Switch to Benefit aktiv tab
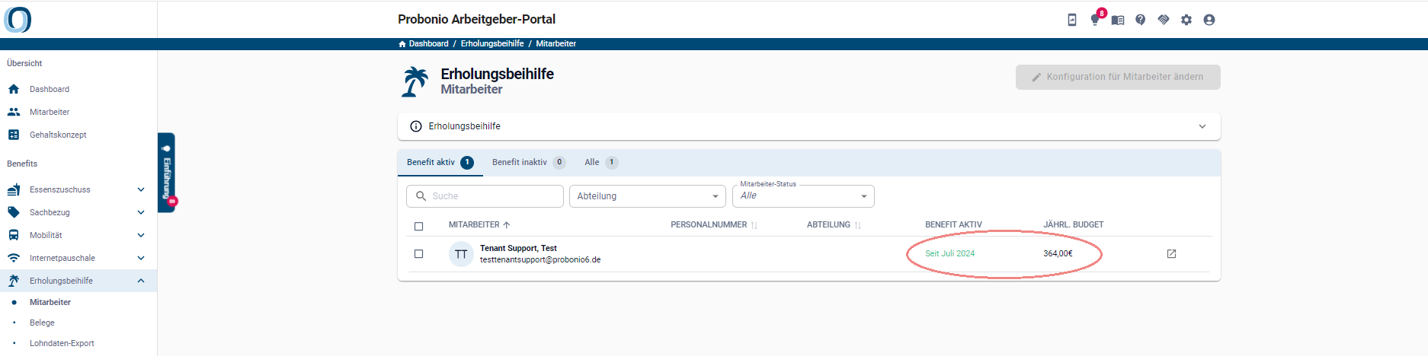This screenshot has height=356, width=1428. pyautogui.click(x=440, y=162)
